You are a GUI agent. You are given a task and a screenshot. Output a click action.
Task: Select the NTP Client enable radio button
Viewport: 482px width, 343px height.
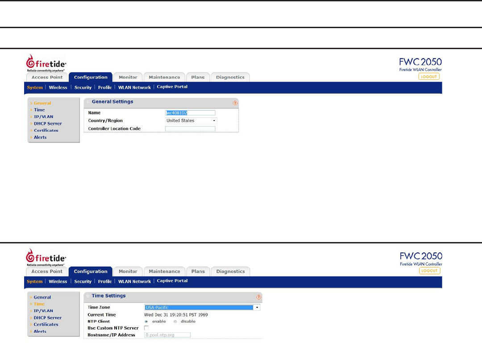[146, 322]
